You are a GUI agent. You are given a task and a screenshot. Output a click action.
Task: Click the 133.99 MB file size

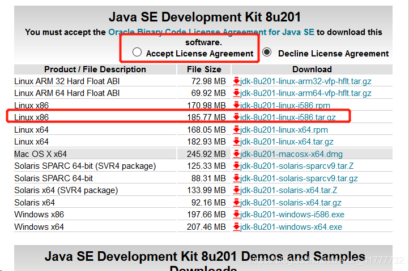tap(206, 190)
